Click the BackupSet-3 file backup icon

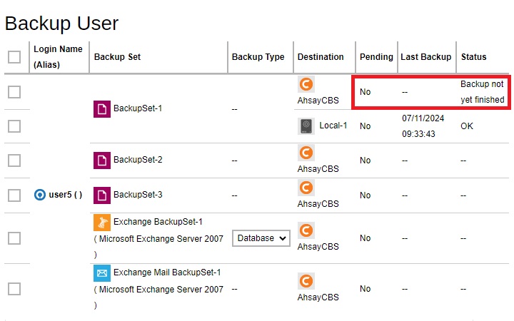102,195
